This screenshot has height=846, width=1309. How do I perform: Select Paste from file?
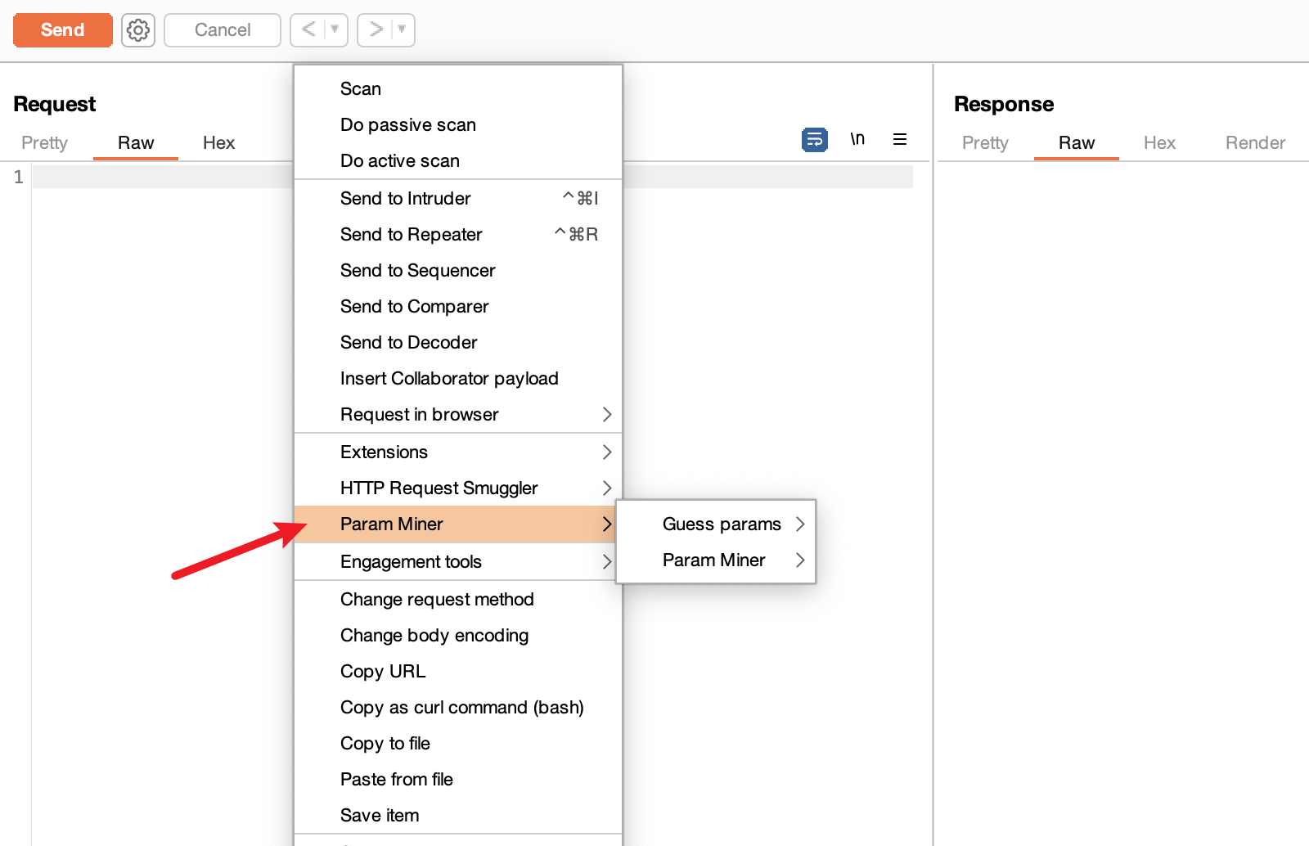tap(458, 779)
